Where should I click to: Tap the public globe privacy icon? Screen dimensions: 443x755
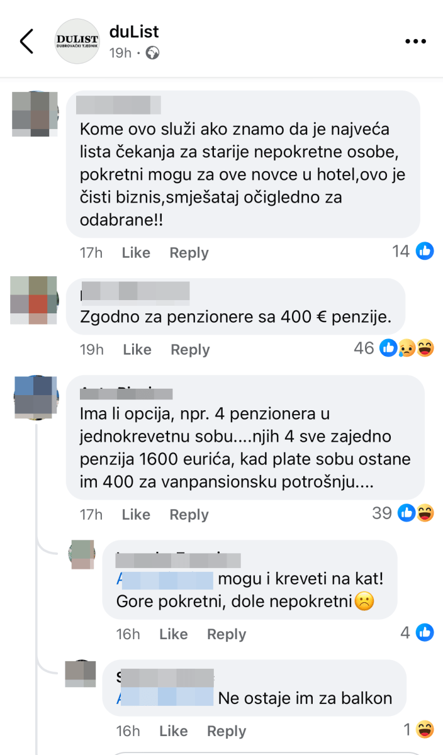152,53
